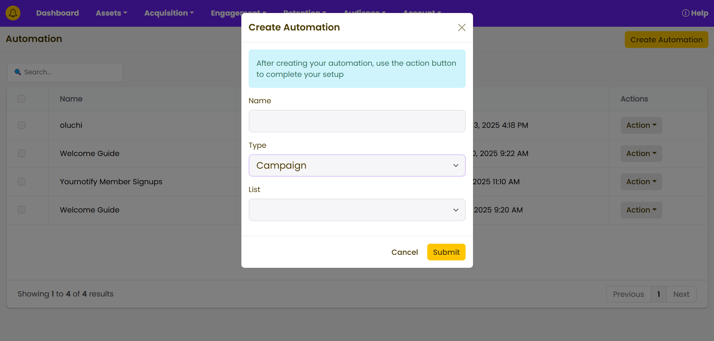Image resolution: width=714 pixels, height=341 pixels.
Task: Focus the automation Name input field
Action: (357, 121)
